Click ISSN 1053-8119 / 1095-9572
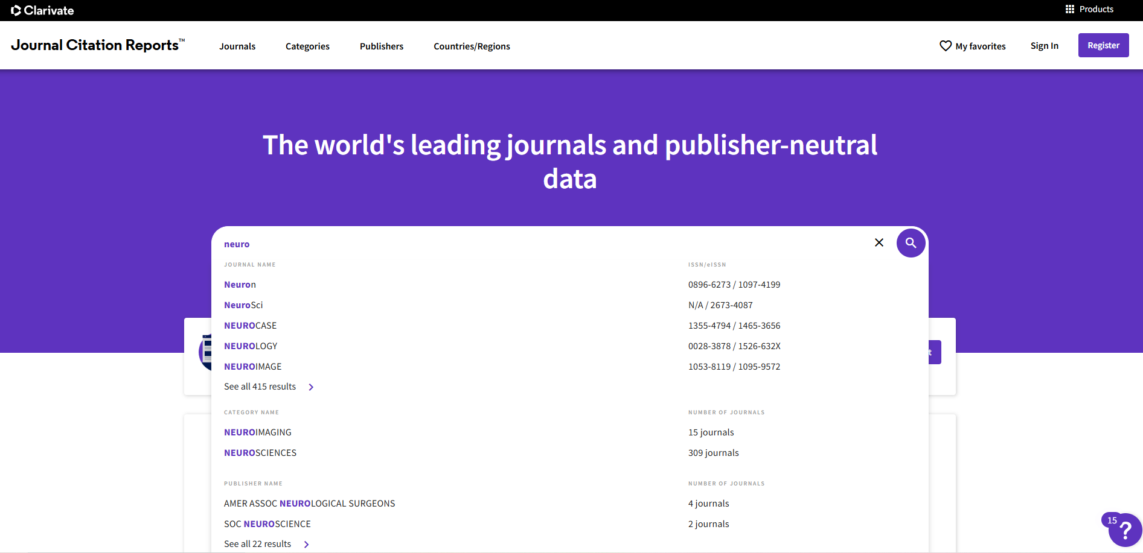1143x553 pixels. (x=734, y=367)
